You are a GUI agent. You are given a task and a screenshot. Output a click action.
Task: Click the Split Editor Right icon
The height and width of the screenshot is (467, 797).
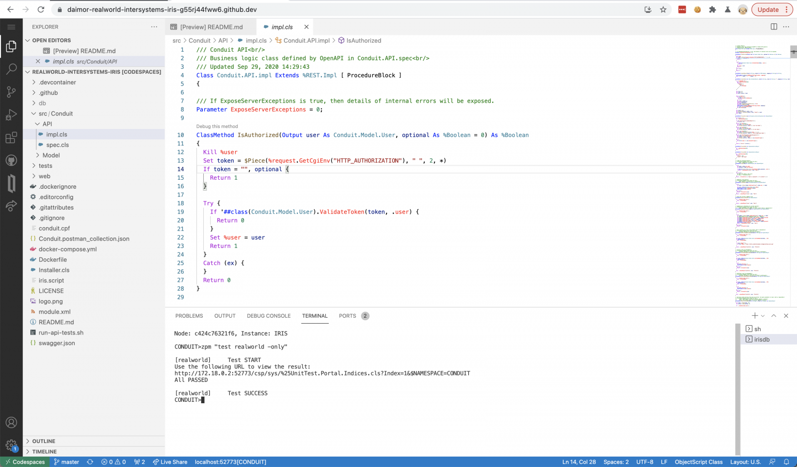[774, 27]
